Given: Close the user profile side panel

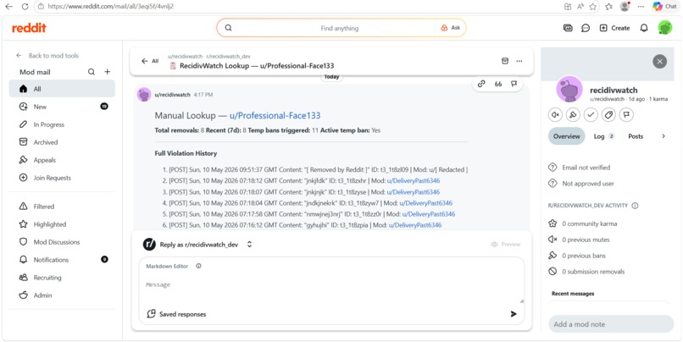Looking at the screenshot, I should coord(659,61).
